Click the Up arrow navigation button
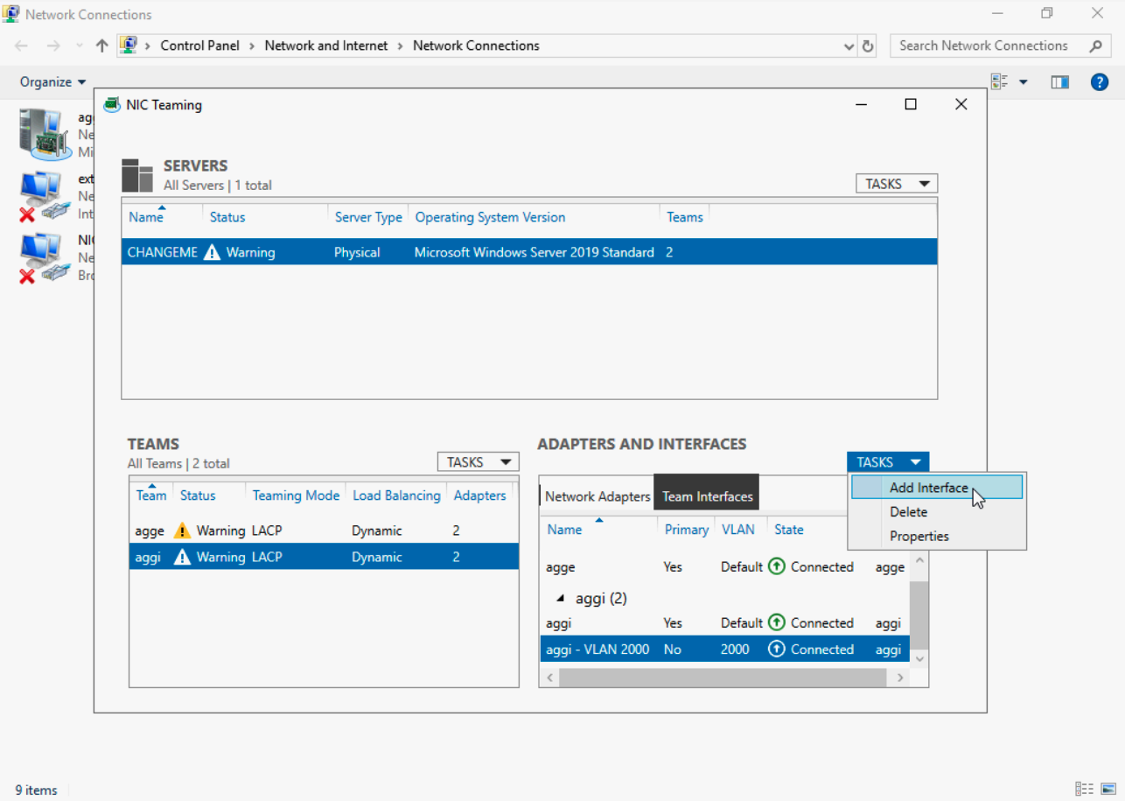1125x801 pixels. click(x=101, y=46)
